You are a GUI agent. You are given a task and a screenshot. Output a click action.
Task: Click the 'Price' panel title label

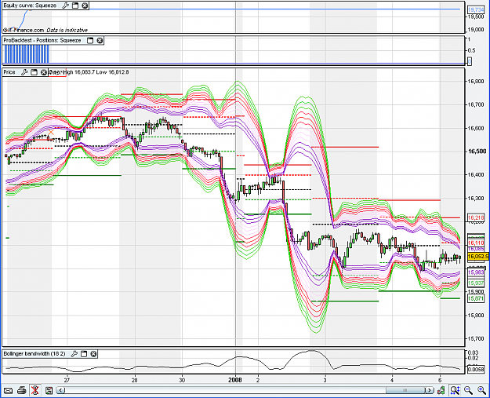tap(9, 72)
